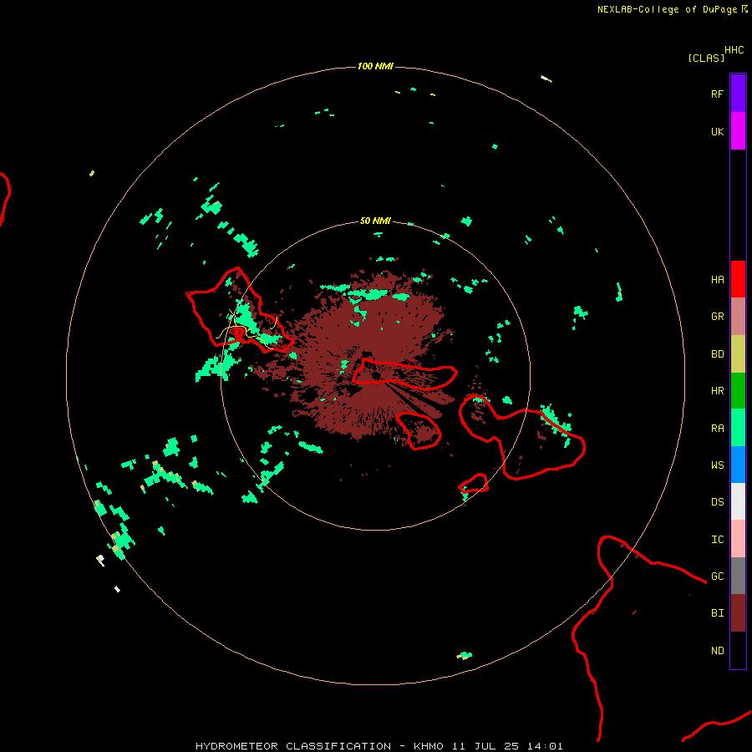Click the HA legend label
The height and width of the screenshot is (752, 752).
pos(717,280)
